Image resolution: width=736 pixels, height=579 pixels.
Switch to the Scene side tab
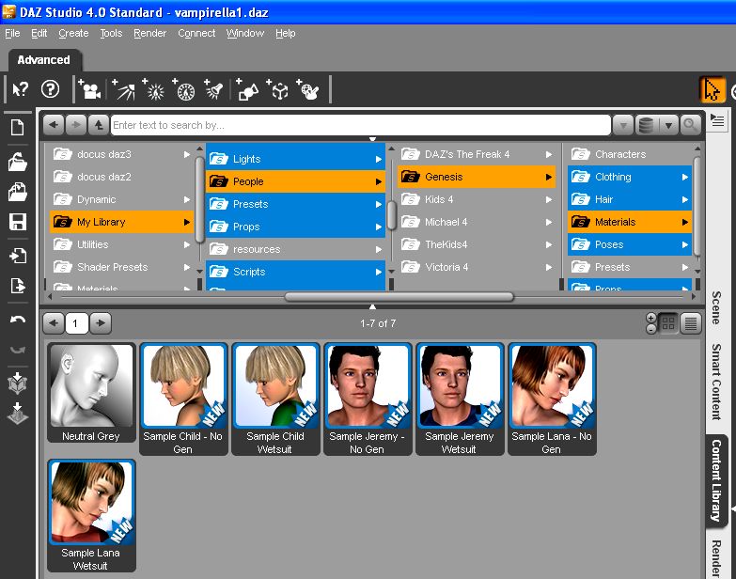(x=716, y=307)
